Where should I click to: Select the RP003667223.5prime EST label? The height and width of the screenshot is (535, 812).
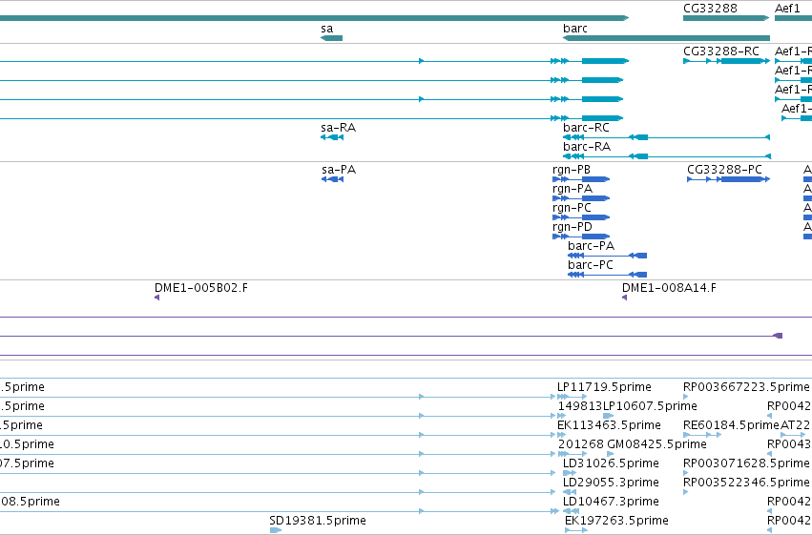[746, 387]
